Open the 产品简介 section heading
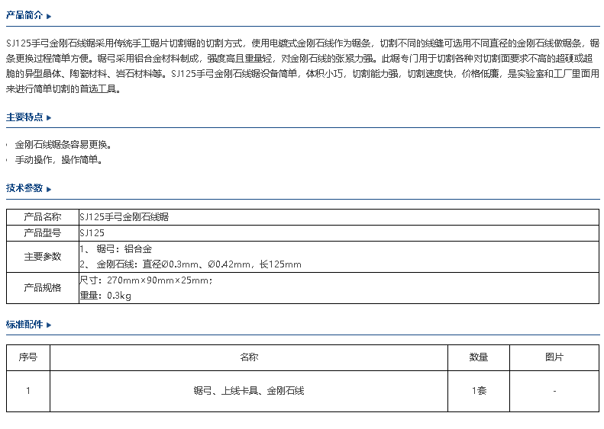This screenshot has width=604, height=429. (x=24, y=15)
